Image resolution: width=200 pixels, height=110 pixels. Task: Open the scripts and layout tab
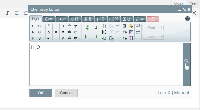101,19
